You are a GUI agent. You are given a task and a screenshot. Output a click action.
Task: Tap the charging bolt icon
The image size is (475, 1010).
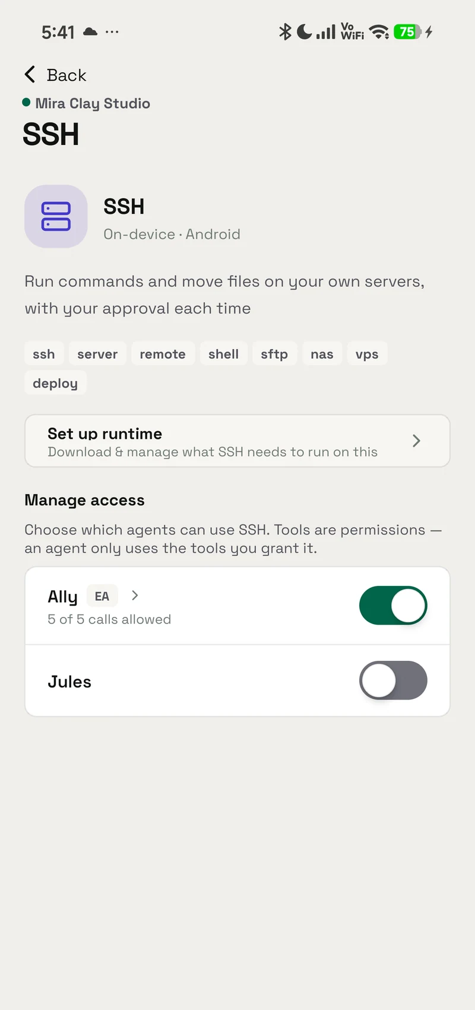point(429,31)
